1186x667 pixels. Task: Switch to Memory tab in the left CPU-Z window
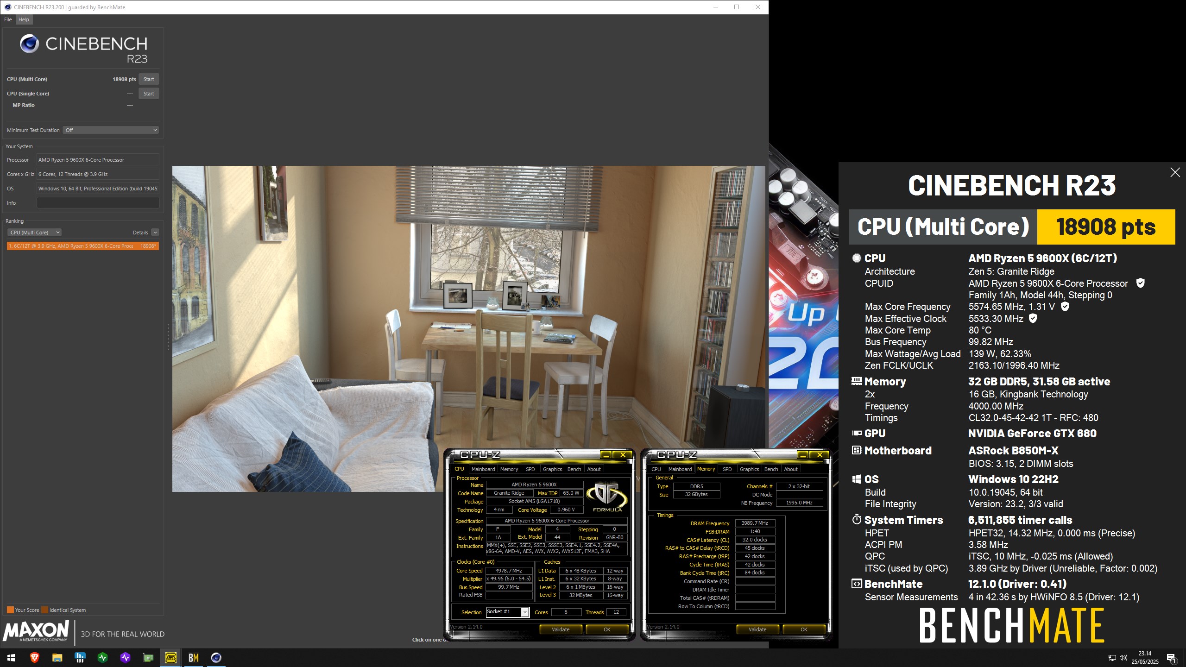(x=509, y=469)
